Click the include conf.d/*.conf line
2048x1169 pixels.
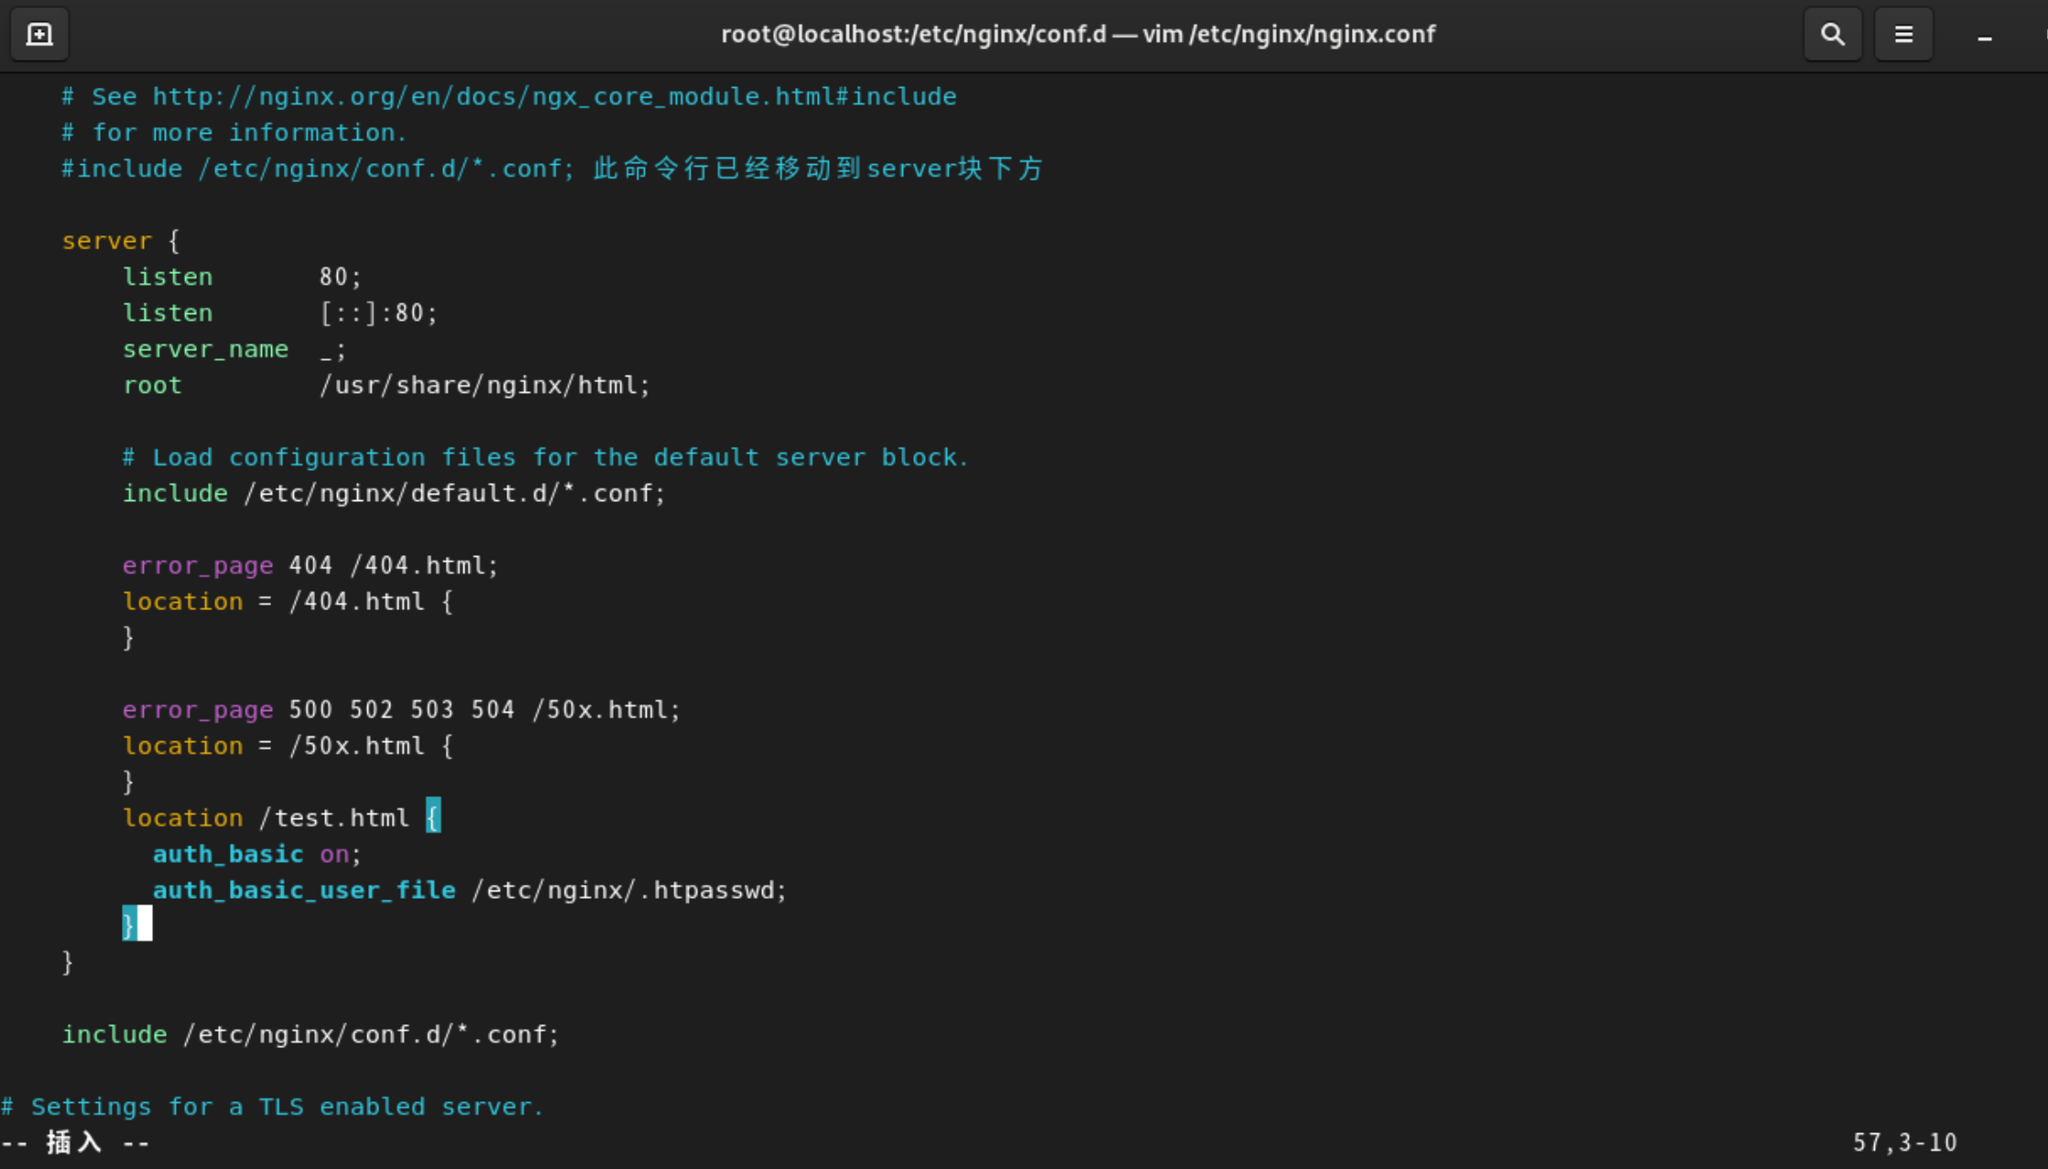pos(310,1034)
